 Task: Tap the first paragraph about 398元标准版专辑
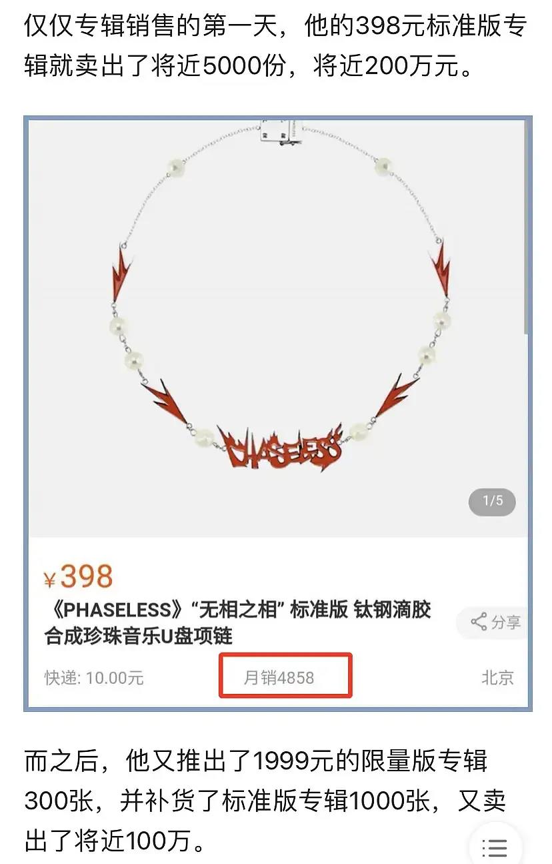tap(275, 47)
